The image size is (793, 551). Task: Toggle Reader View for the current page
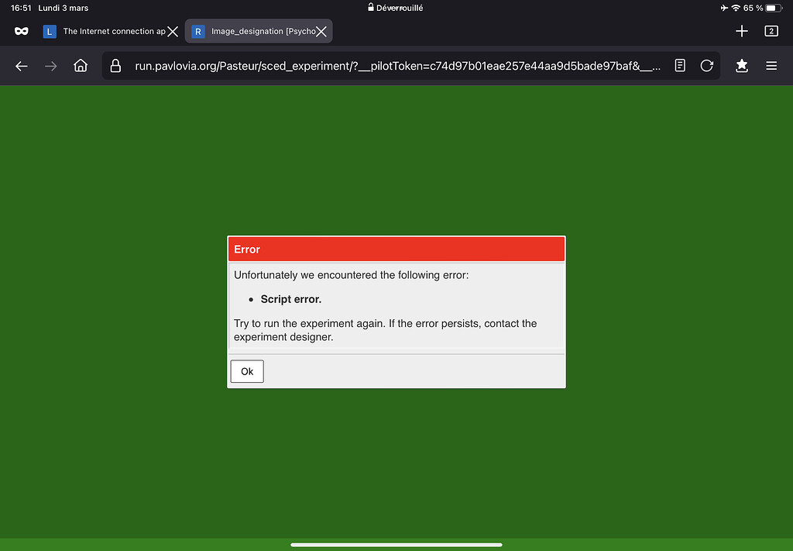point(680,66)
